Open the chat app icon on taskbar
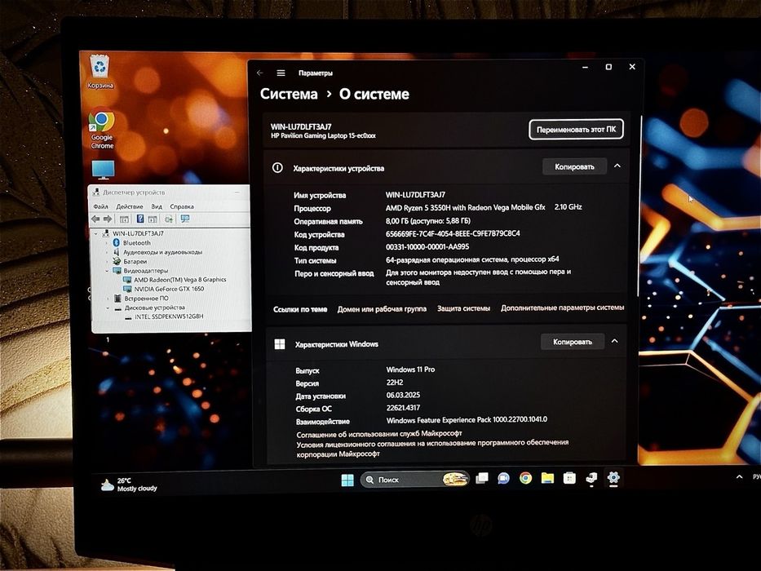This screenshot has width=761, height=571. click(503, 479)
